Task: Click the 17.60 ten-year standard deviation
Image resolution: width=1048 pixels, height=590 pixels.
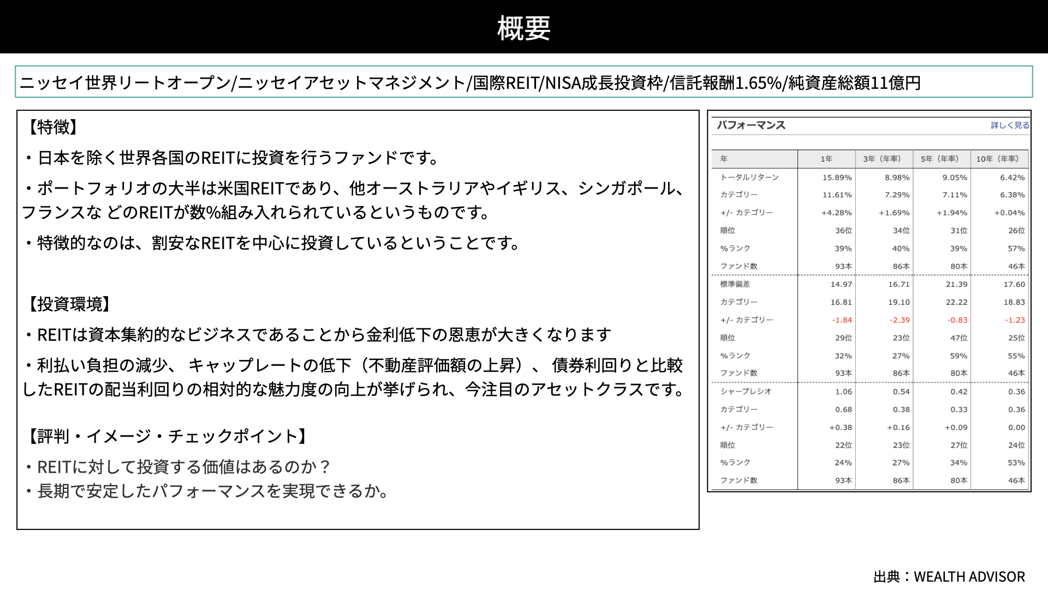Action: [x=1014, y=284]
